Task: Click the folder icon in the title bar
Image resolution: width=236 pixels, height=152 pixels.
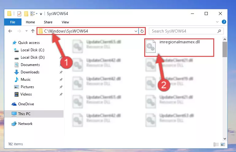Action: [9, 14]
